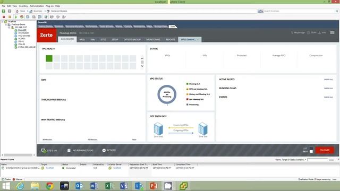Open the Administration menu
Viewport: 340px width, 191px height.
point(37,6)
